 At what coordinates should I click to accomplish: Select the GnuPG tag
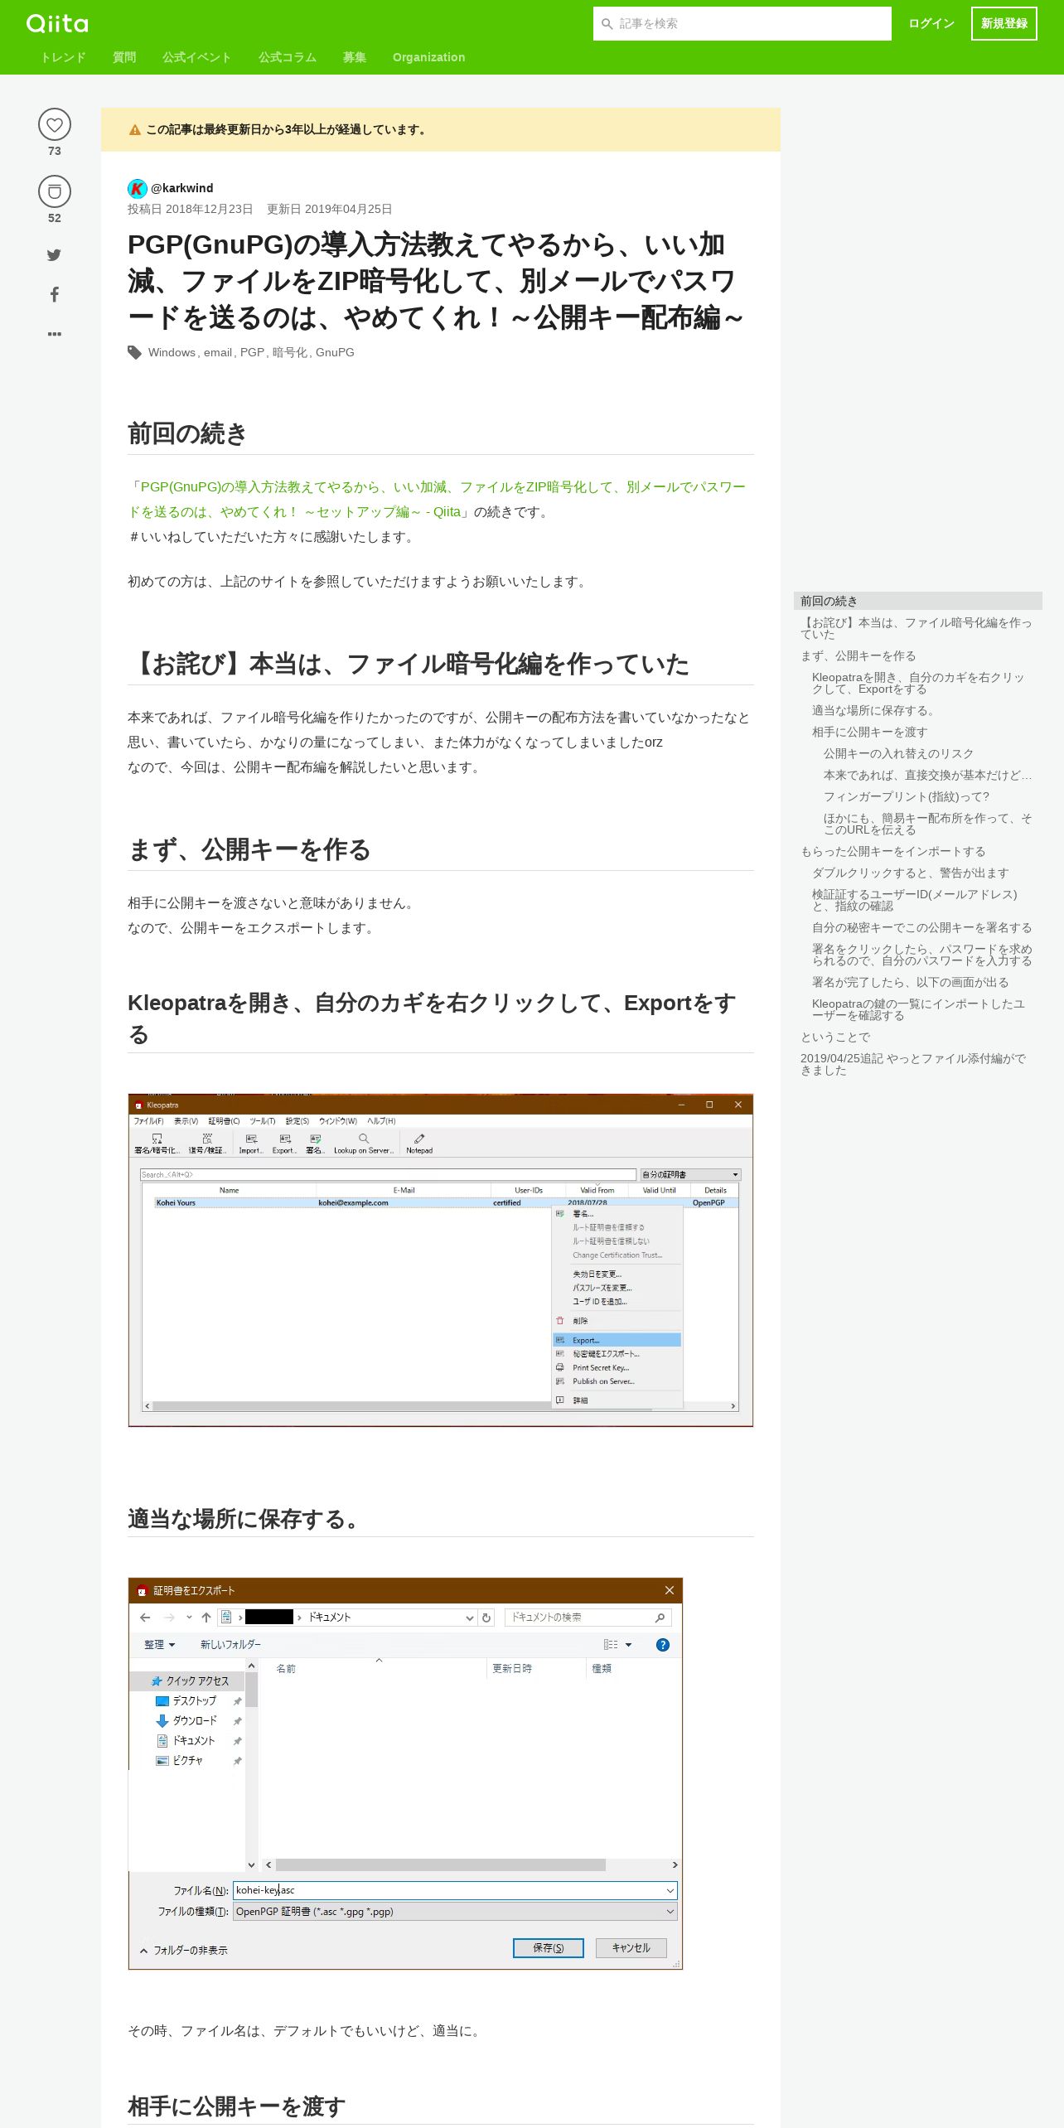335,352
